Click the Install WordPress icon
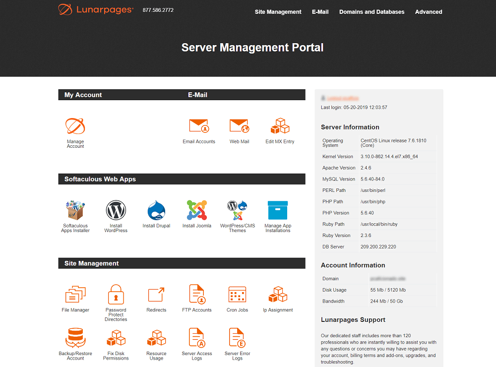The width and height of the screenshot is (496, 367). click(x=116, y=210)
